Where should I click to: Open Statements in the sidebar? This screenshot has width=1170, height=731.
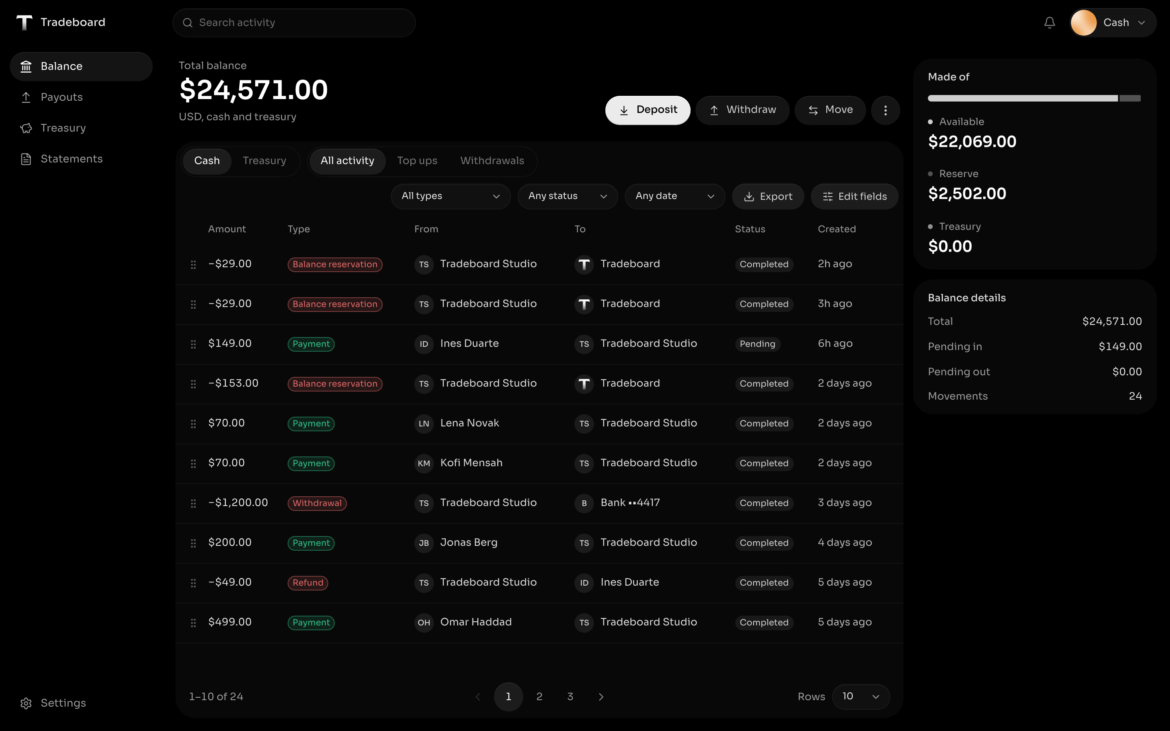tap(81, 159)
